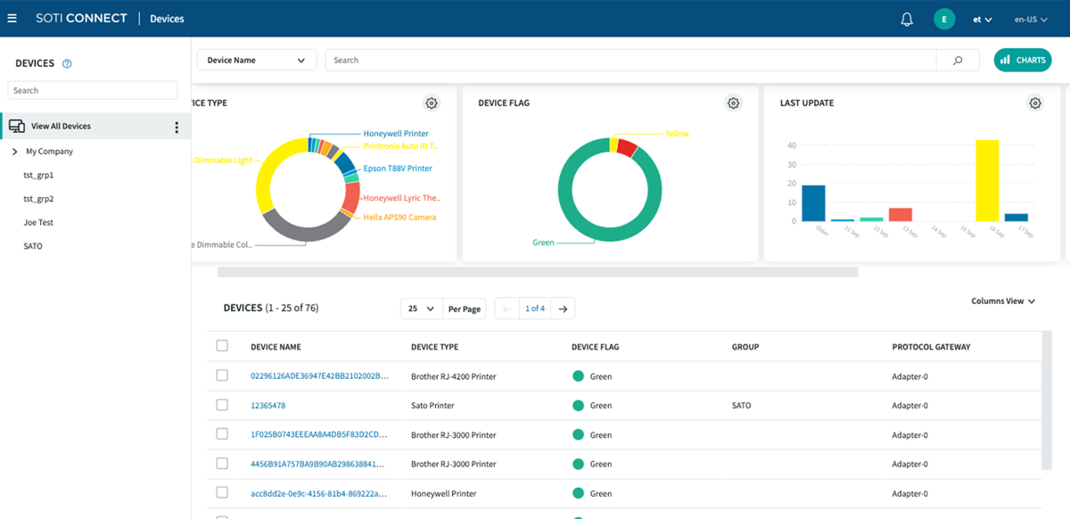Open the Columns View dropdown
Viewport: 1070px width, 519px height.
(x=1002, y=301)
